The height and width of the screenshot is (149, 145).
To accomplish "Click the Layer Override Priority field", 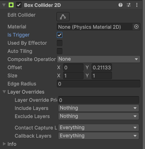I will [99, 100].
